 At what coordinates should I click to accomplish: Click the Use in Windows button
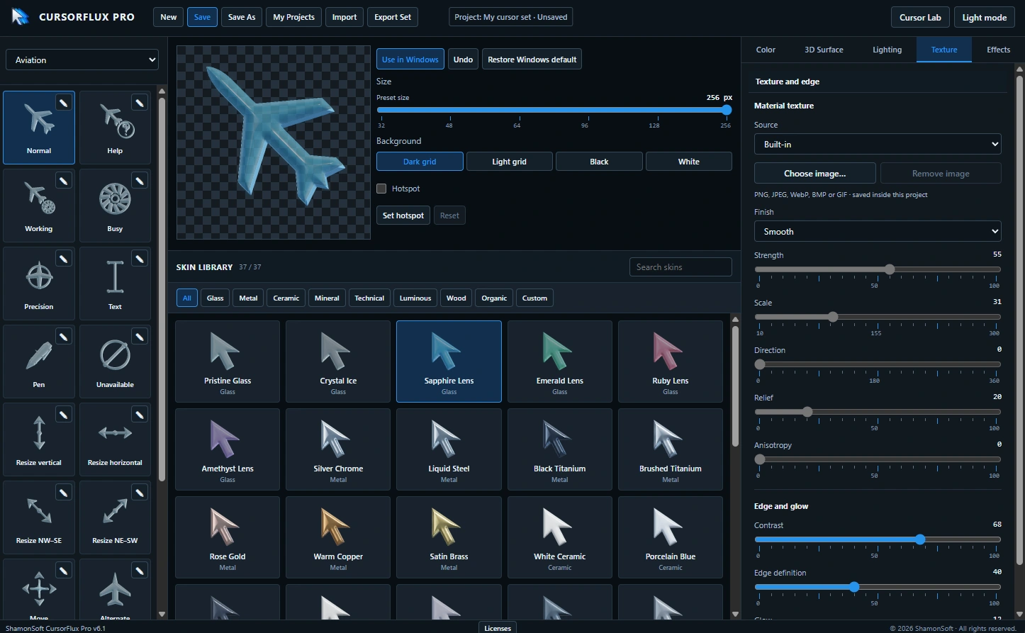(x=410, y=60)
